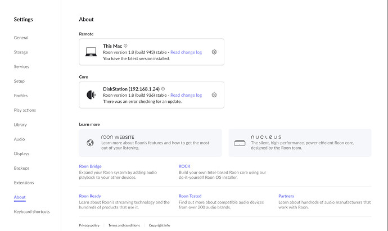Open Copyright info

[x=159, y=225]
